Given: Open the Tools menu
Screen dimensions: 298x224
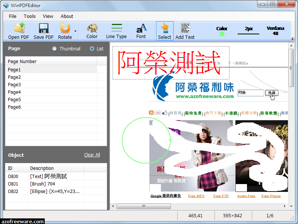Looking at the screenshot, I should 30,16.
